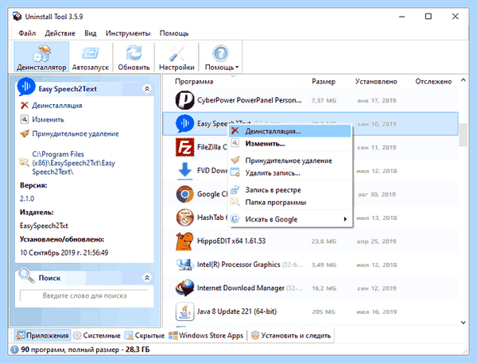The width and height of the screenshot is (477, 363).
Task: Click the Google Chrome program icon
Action: point(184,194)
